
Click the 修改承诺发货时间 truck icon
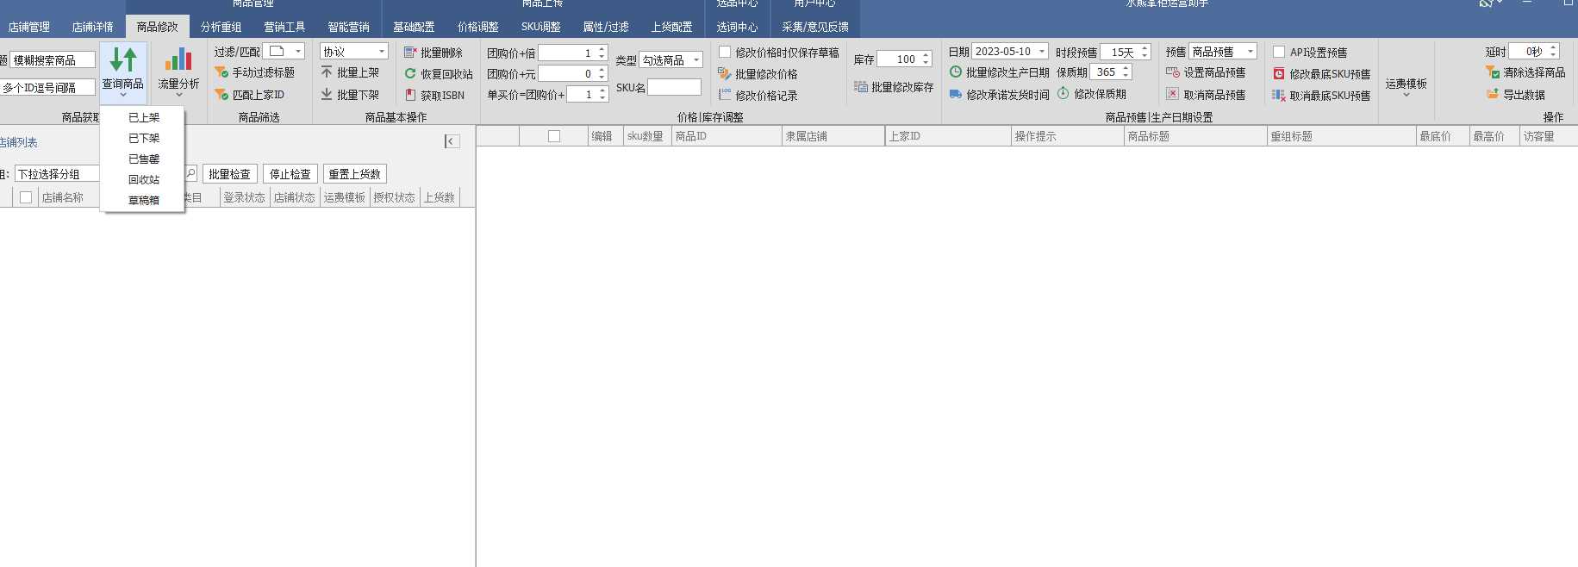coord(956,94)
